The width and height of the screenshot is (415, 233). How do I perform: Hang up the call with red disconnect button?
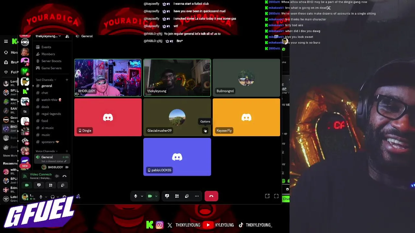[x=211, y=196]
